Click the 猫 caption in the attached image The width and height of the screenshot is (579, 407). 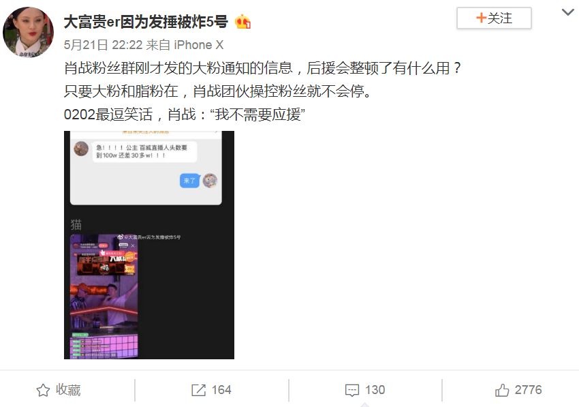coord(76,224)
